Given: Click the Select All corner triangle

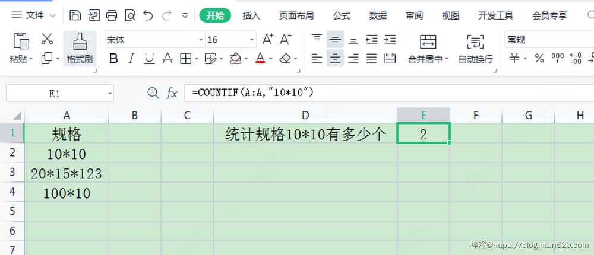Looking at the screenshot, I should (x=18, y=116).
